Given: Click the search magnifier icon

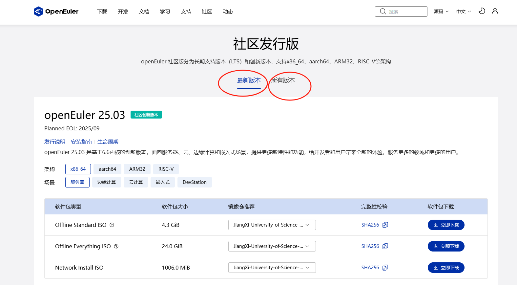Looking at the screenshot, I should 383,11.
